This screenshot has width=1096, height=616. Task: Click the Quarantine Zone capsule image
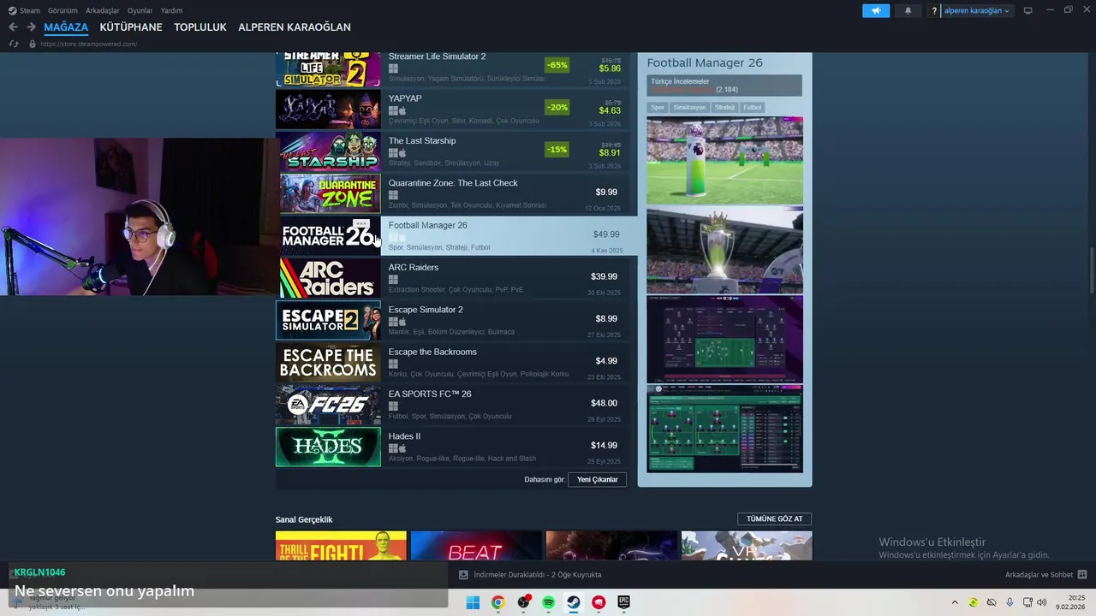tap(328, 193)
